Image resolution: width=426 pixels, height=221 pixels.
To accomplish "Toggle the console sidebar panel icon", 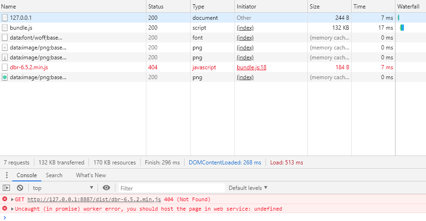I will [7, 188].
